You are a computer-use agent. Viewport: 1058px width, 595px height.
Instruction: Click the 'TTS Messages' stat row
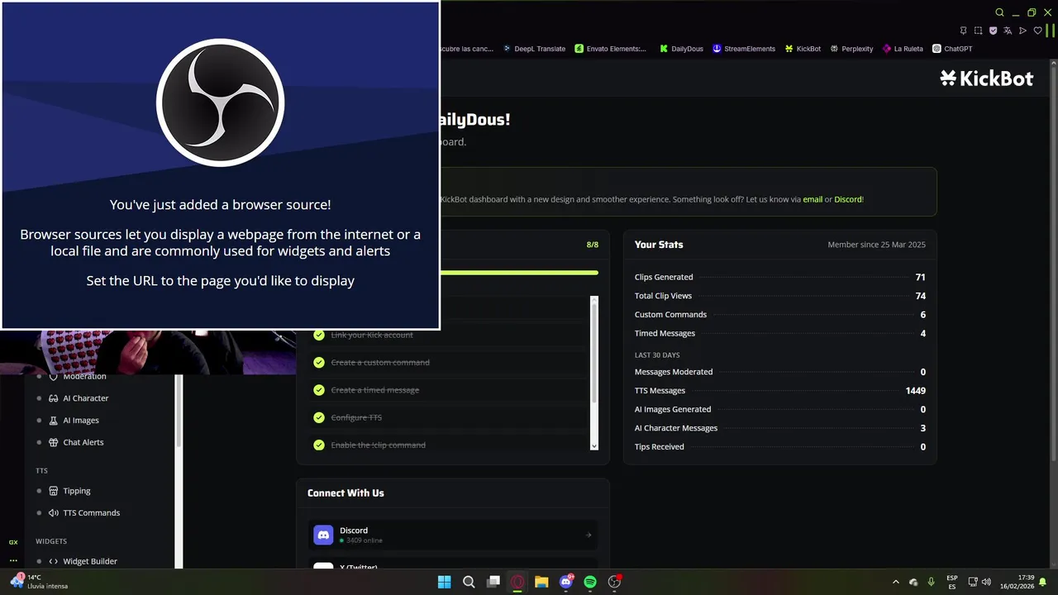click(779, 391)
